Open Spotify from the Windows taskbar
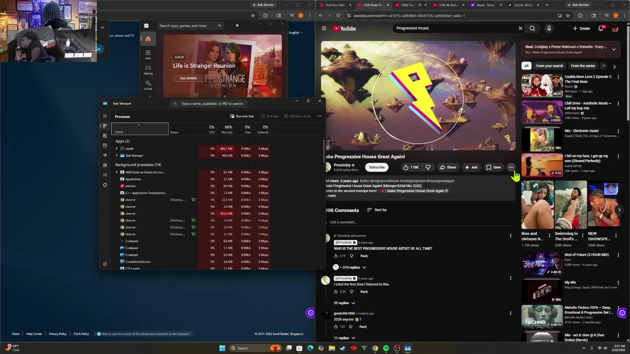 coord(386,348)
